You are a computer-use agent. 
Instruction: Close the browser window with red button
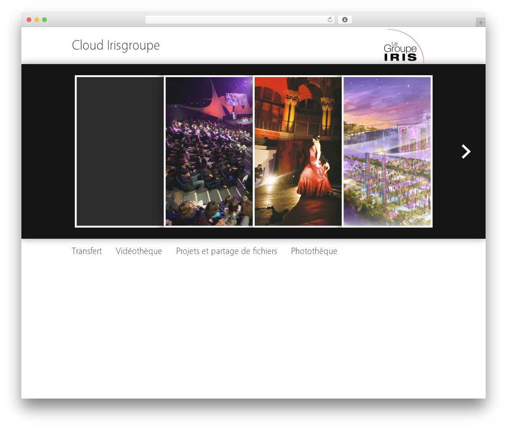pos(29,20)
